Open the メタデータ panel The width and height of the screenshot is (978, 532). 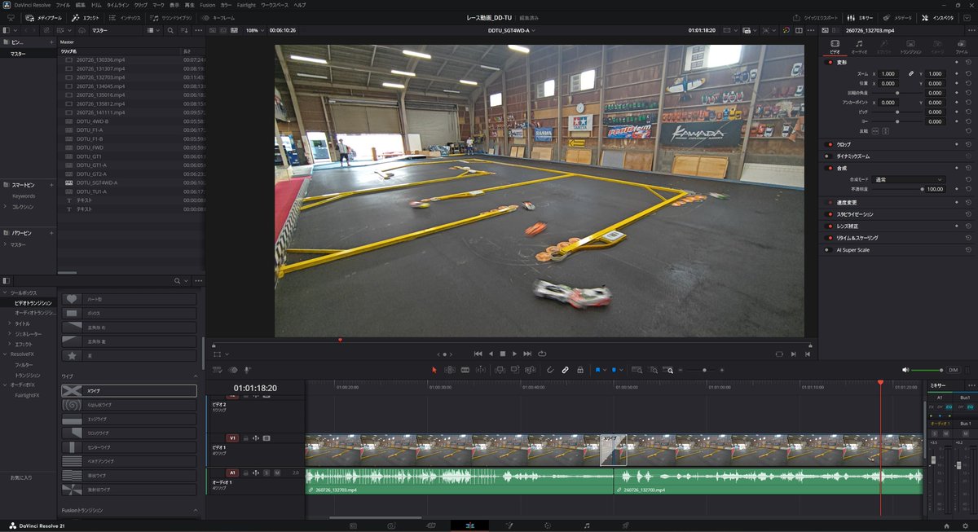(898, 17)
